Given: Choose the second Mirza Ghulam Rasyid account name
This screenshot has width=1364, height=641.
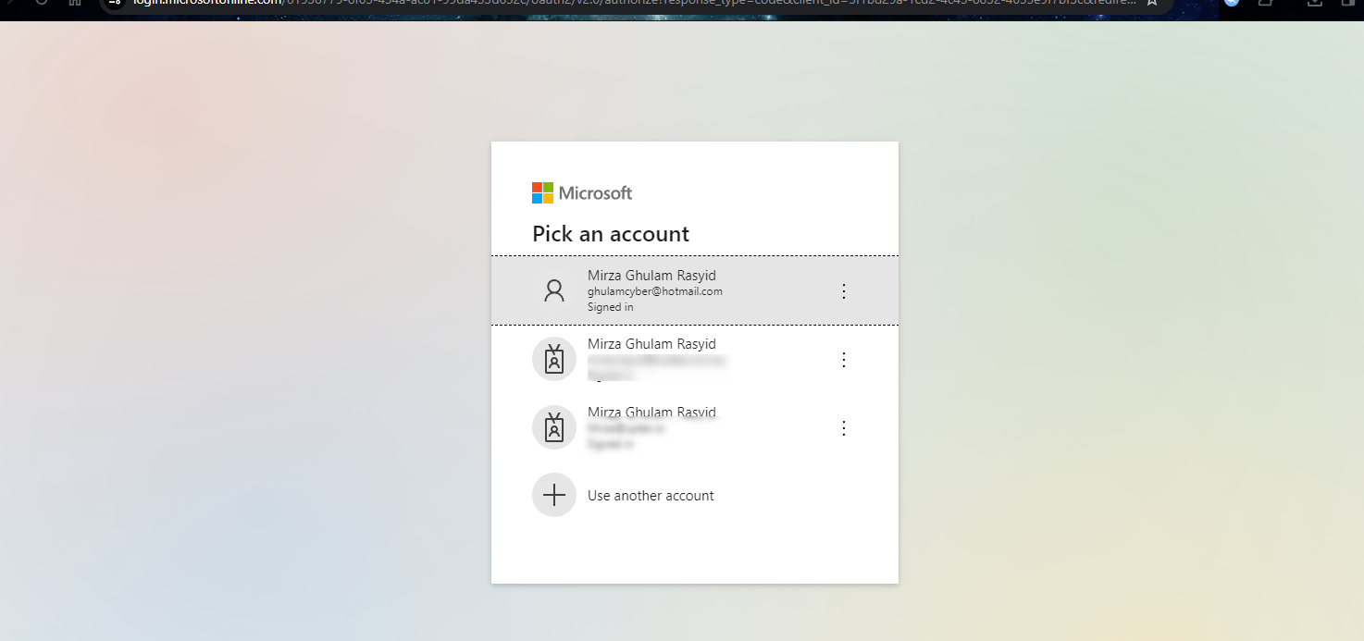Looking at the screenshot, I should [x=651, y=344].
